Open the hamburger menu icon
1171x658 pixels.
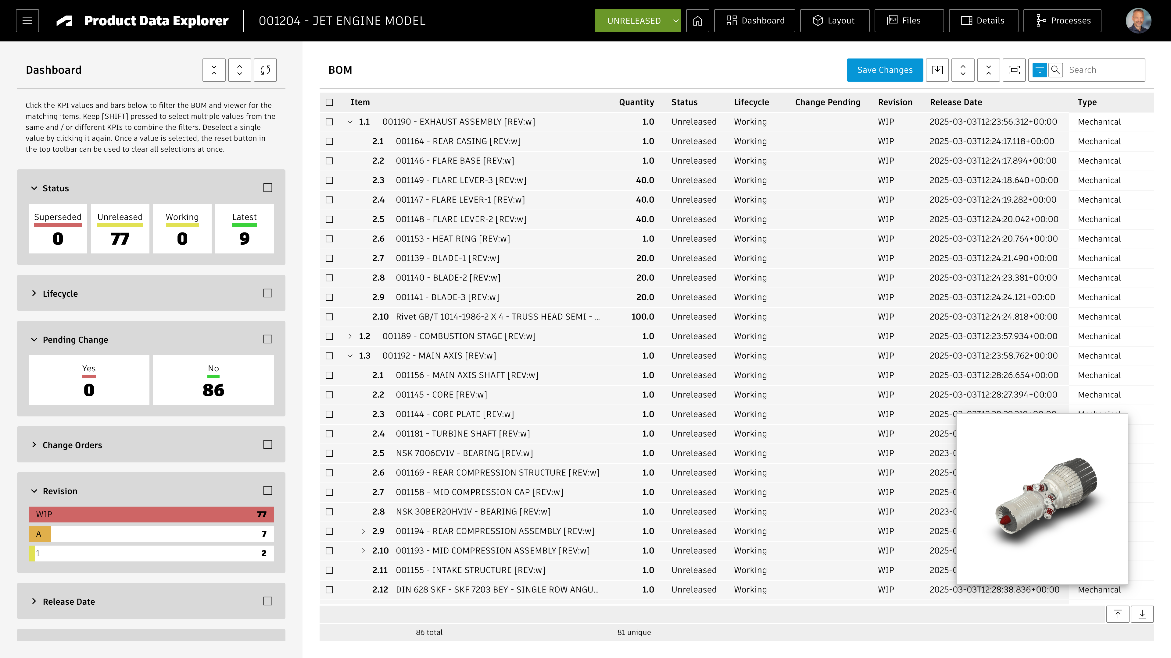point(27,21)
